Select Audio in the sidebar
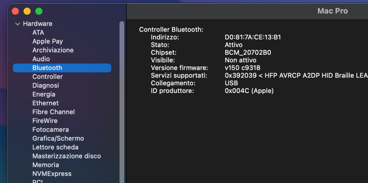 point(41,59)
